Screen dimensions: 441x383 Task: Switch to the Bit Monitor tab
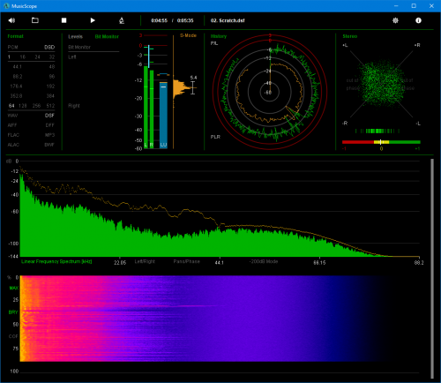[x=107, y=36]
